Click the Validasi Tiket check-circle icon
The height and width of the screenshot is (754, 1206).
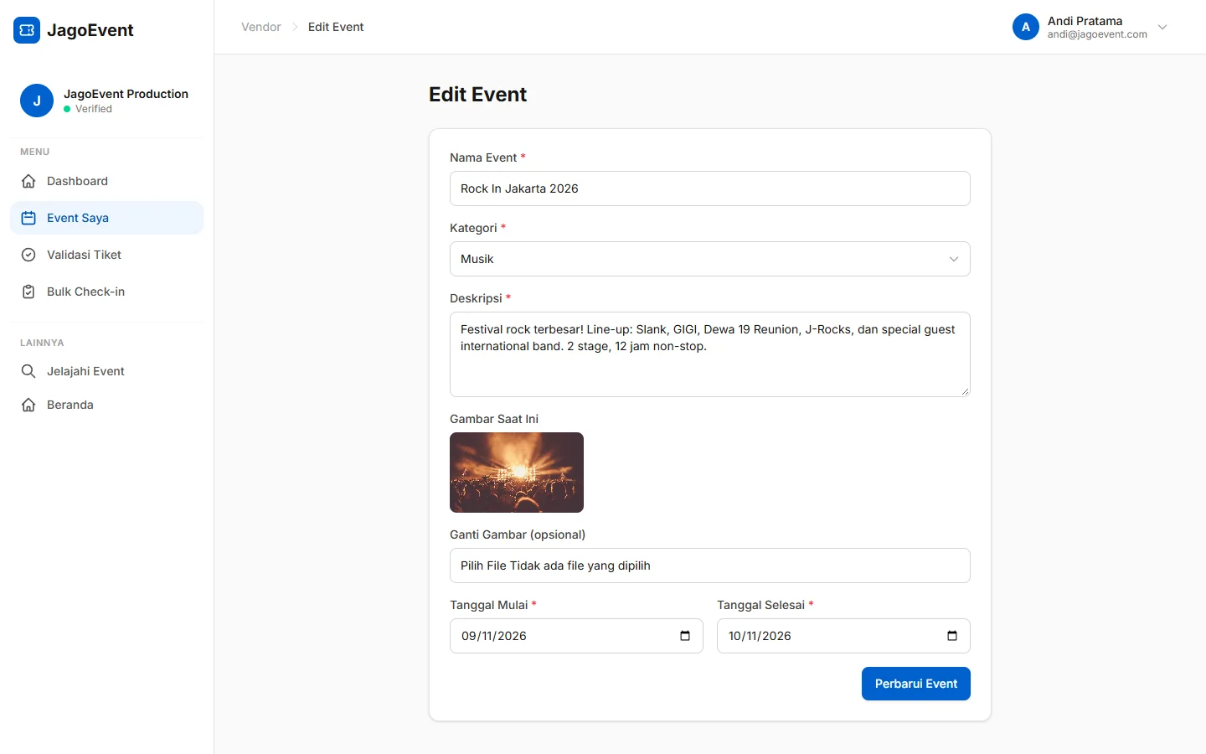coord(28,255)
